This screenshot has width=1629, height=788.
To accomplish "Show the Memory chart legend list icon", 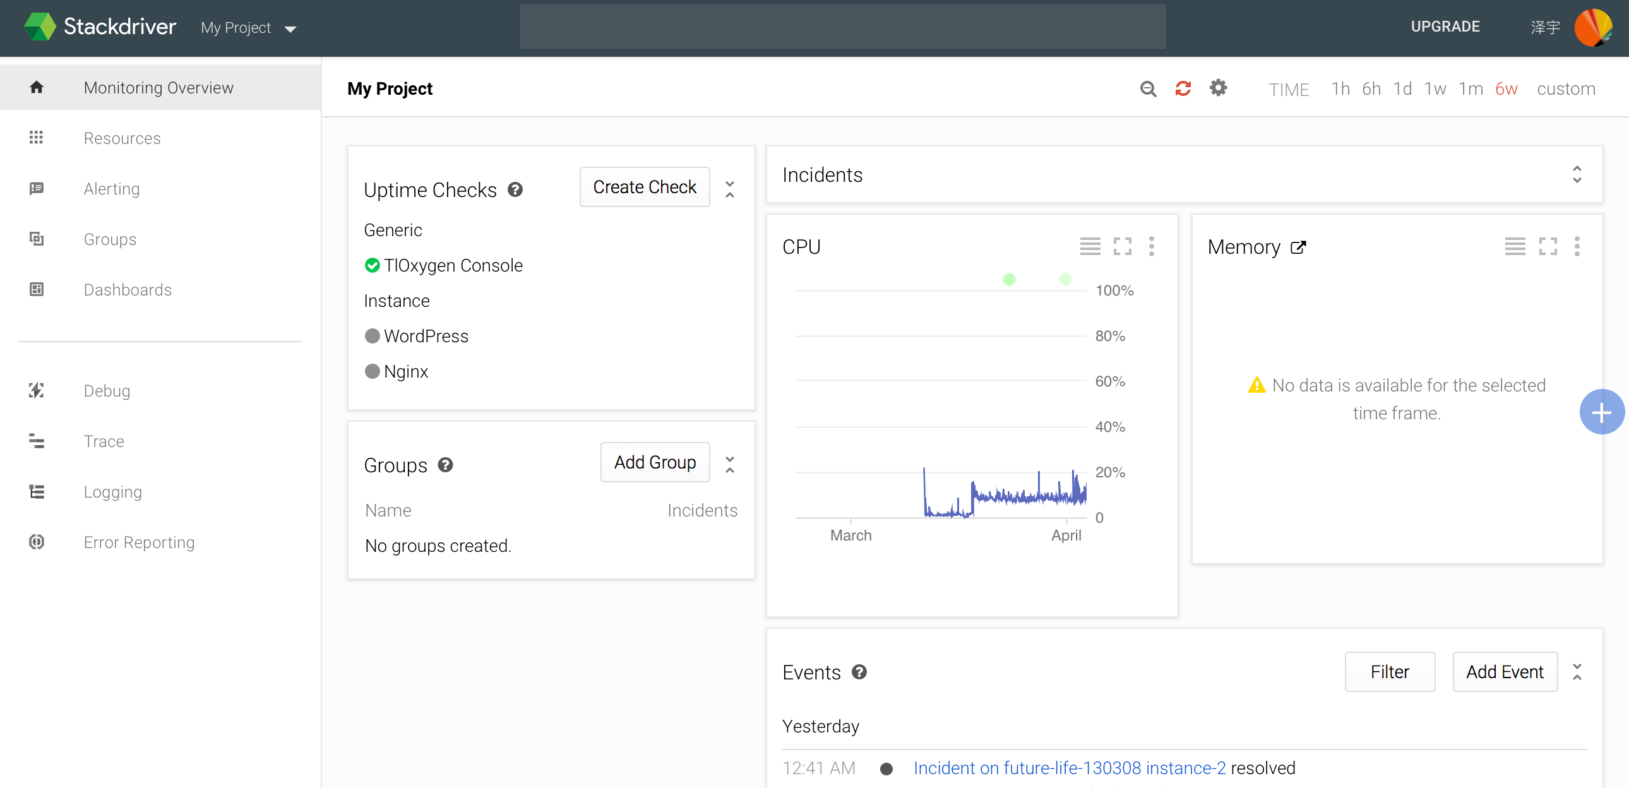I will click(1515, 246).
